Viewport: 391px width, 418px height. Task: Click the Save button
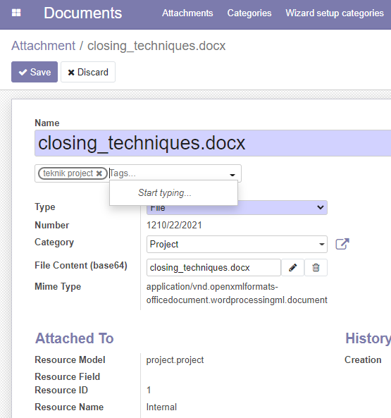pos(35,72)
